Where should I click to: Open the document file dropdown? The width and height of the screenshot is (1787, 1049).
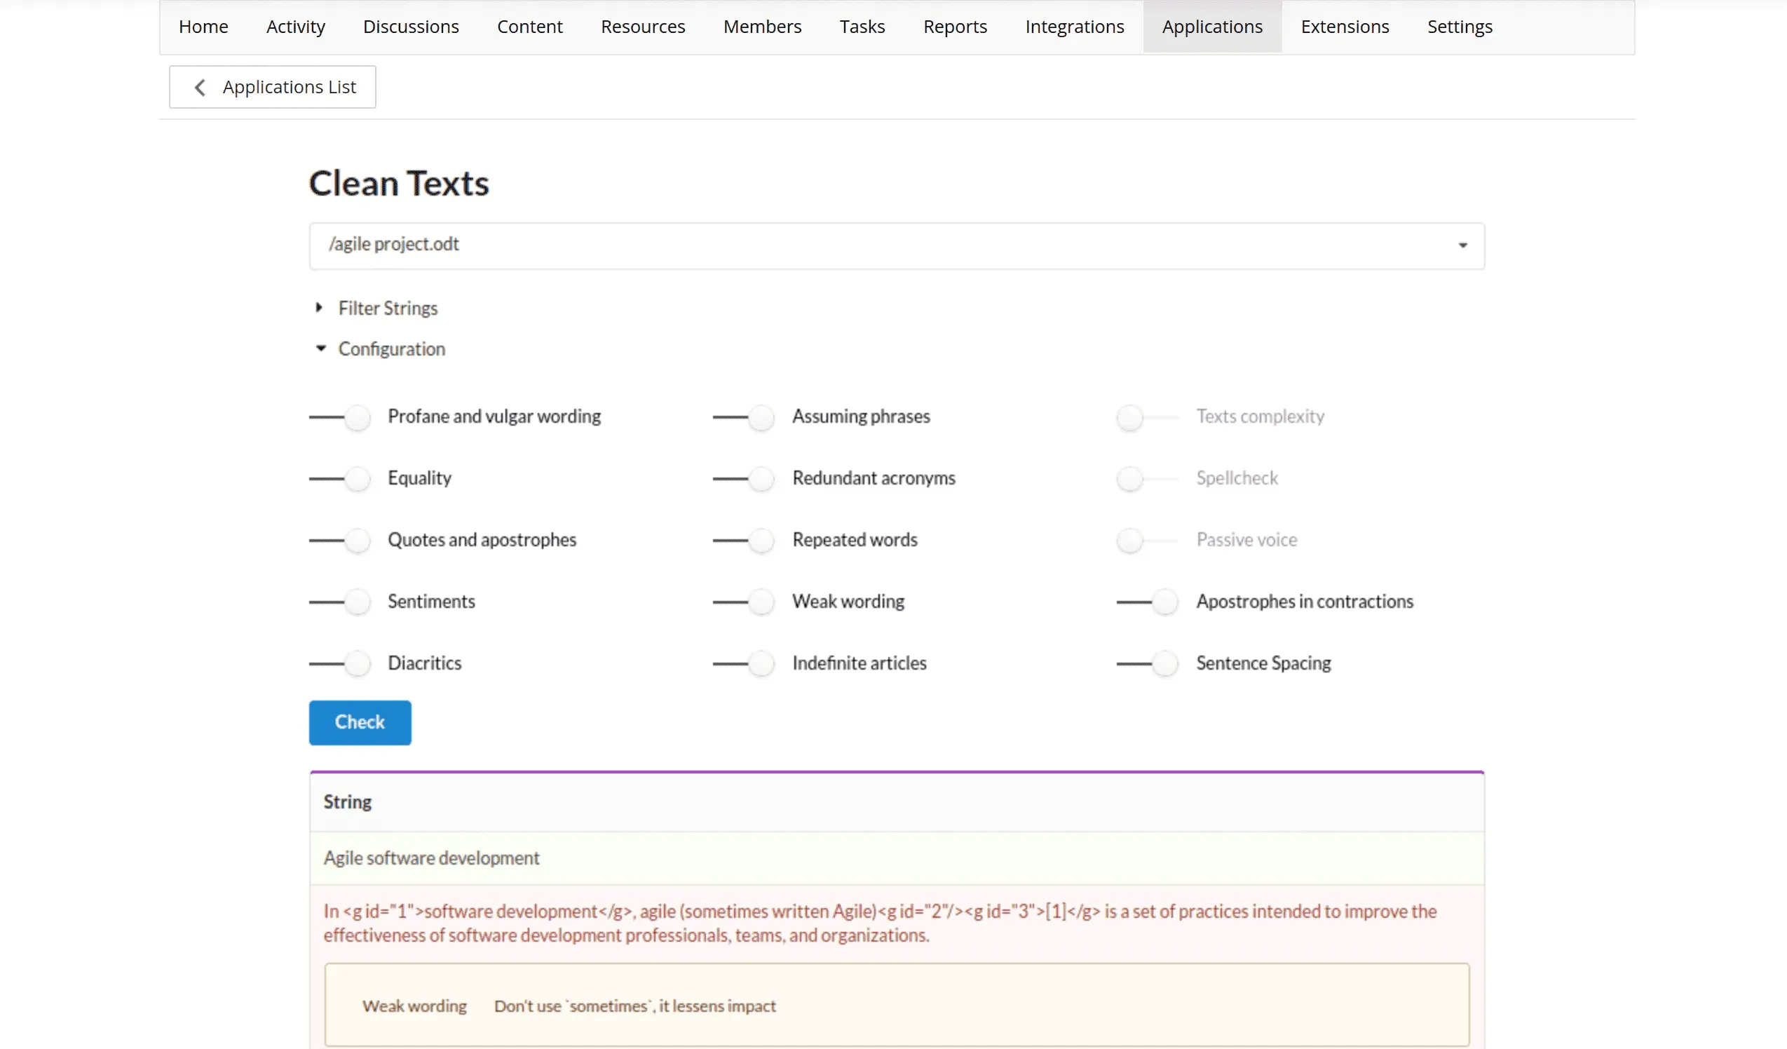pyautogui.click(x=1463, y=245)
